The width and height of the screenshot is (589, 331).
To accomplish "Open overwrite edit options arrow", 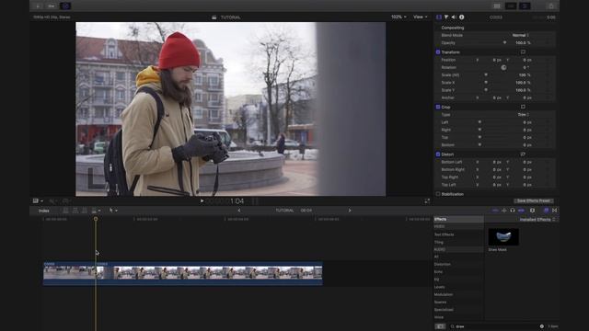I will click(99, 211).
